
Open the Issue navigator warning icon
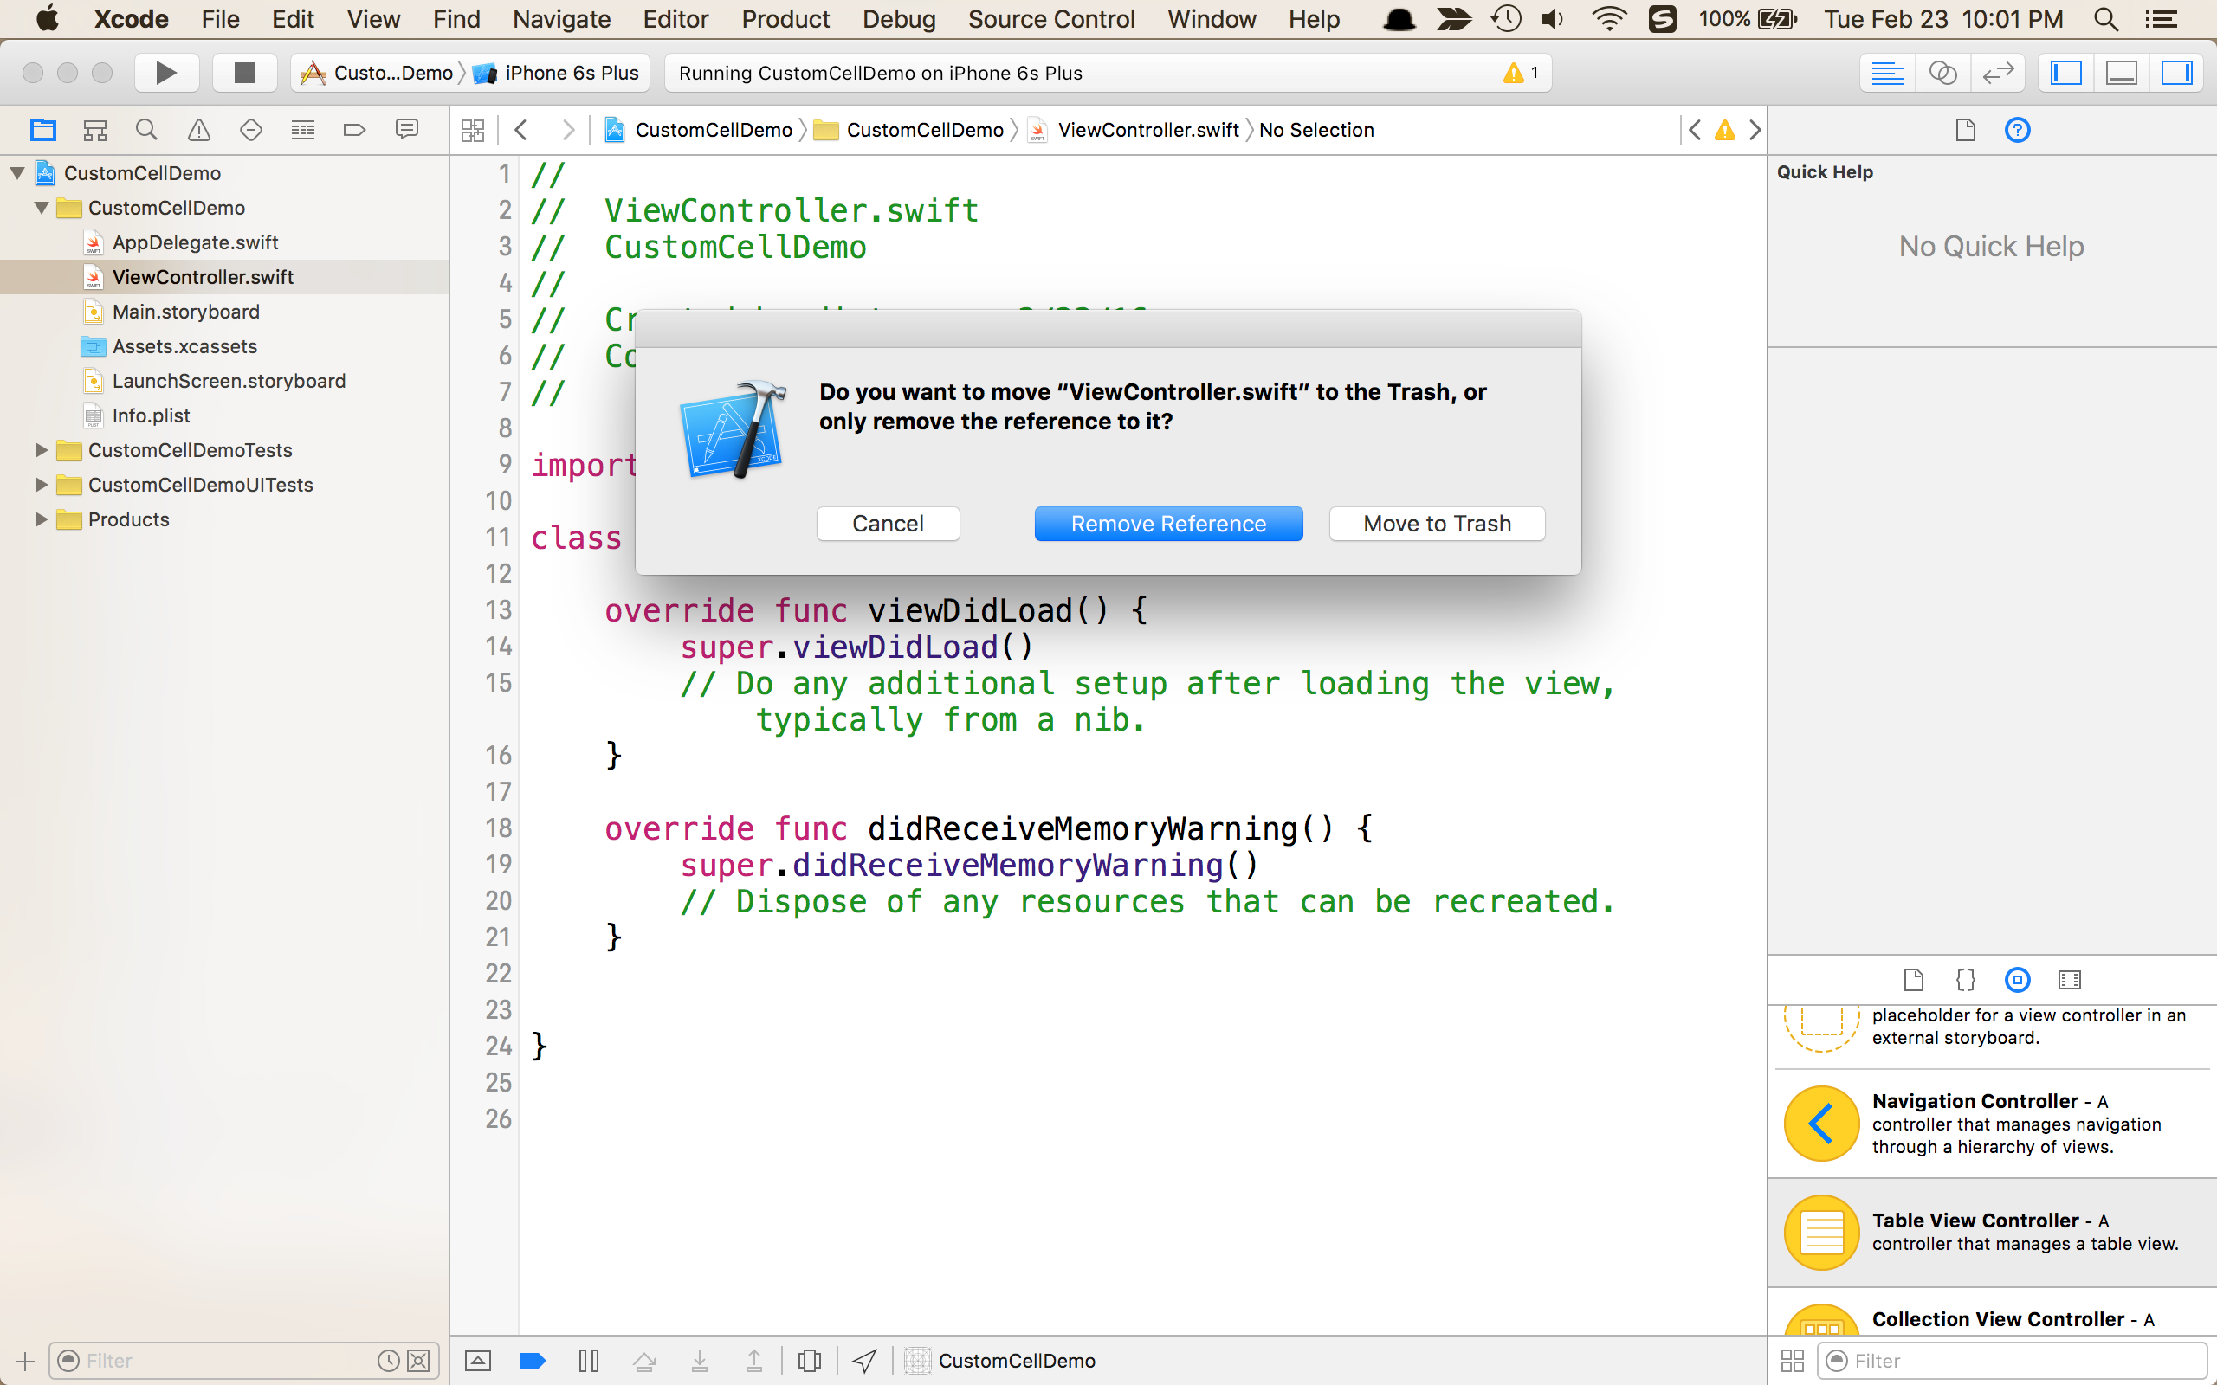[x=199, y=130]
